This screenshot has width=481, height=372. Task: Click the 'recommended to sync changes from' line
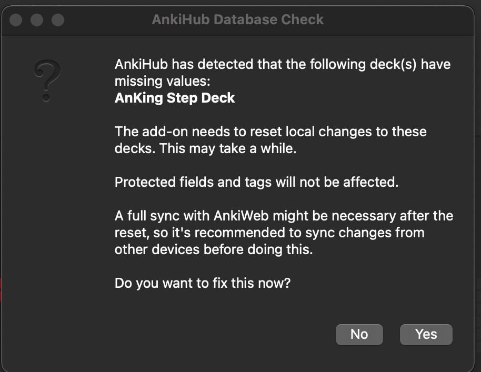(x=269, y=233)
